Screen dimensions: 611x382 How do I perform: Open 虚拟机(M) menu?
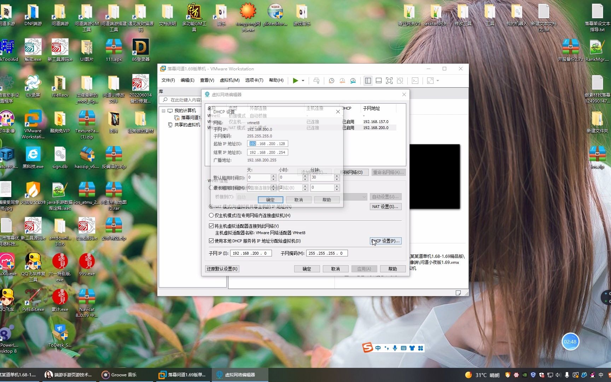230,80
